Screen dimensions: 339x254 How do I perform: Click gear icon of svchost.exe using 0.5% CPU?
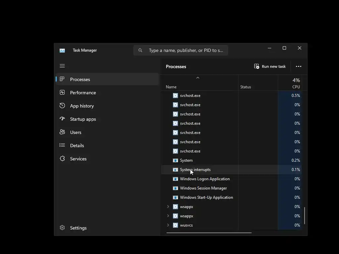(x=175, y=96)
